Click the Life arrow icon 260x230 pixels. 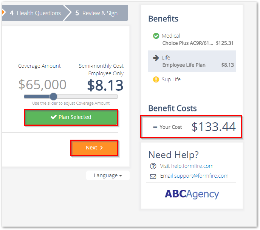coord(156,58)
